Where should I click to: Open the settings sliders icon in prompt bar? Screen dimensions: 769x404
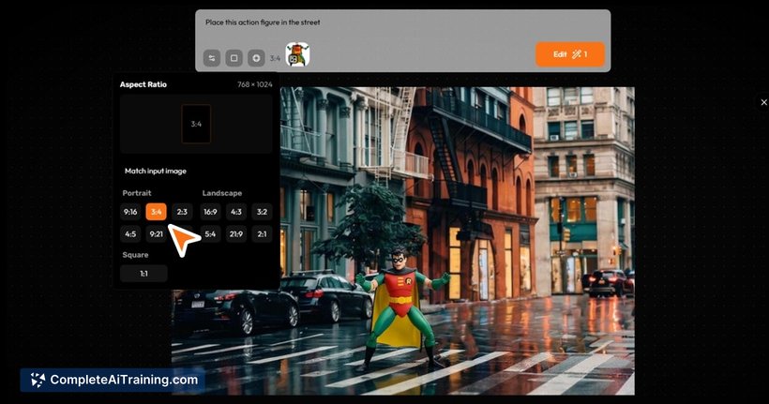point(212,58)
